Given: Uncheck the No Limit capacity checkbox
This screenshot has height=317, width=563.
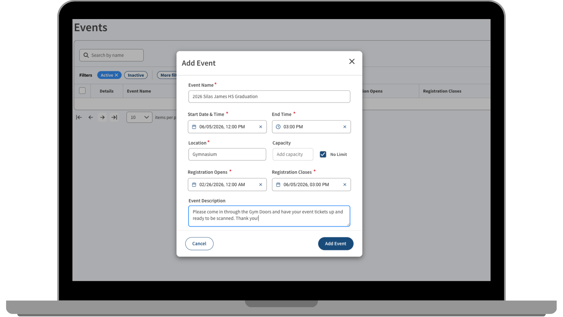Looking at the screenshot, I should pos(323,154).
